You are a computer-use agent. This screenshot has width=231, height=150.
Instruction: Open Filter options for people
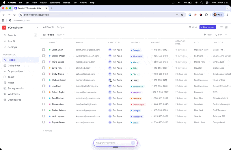[208, 35]
